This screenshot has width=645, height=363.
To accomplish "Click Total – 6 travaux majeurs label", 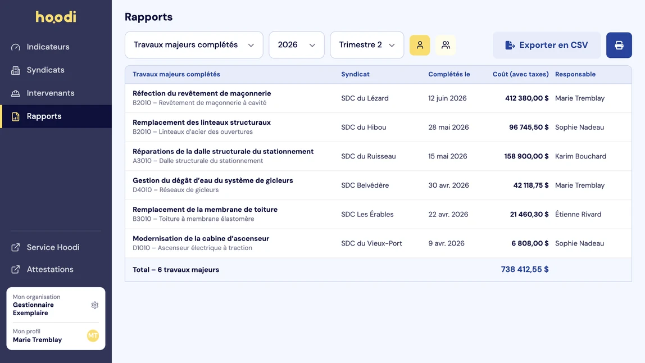I will point(176,270).
